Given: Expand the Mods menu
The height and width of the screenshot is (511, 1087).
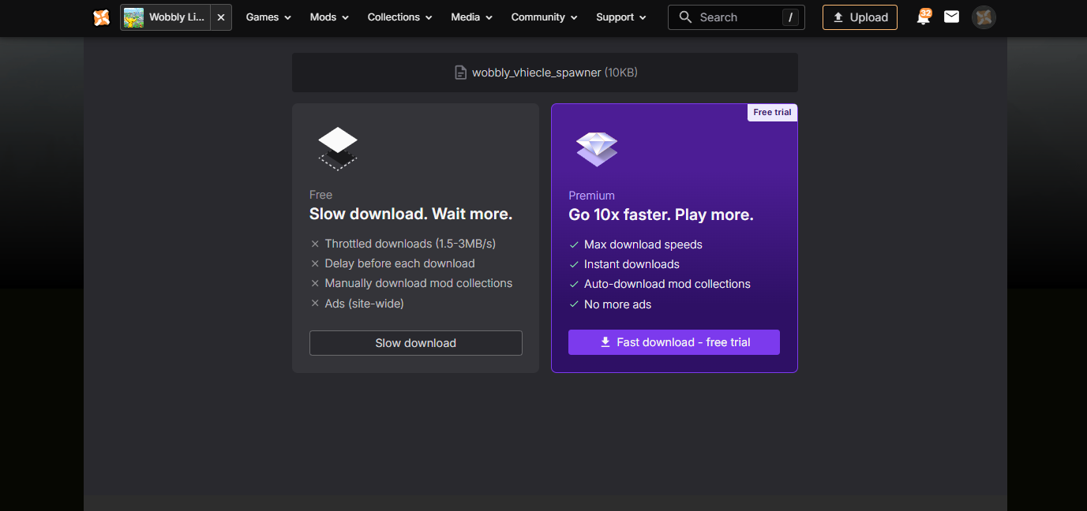Looking at the screenshot, I should point(329,17).
